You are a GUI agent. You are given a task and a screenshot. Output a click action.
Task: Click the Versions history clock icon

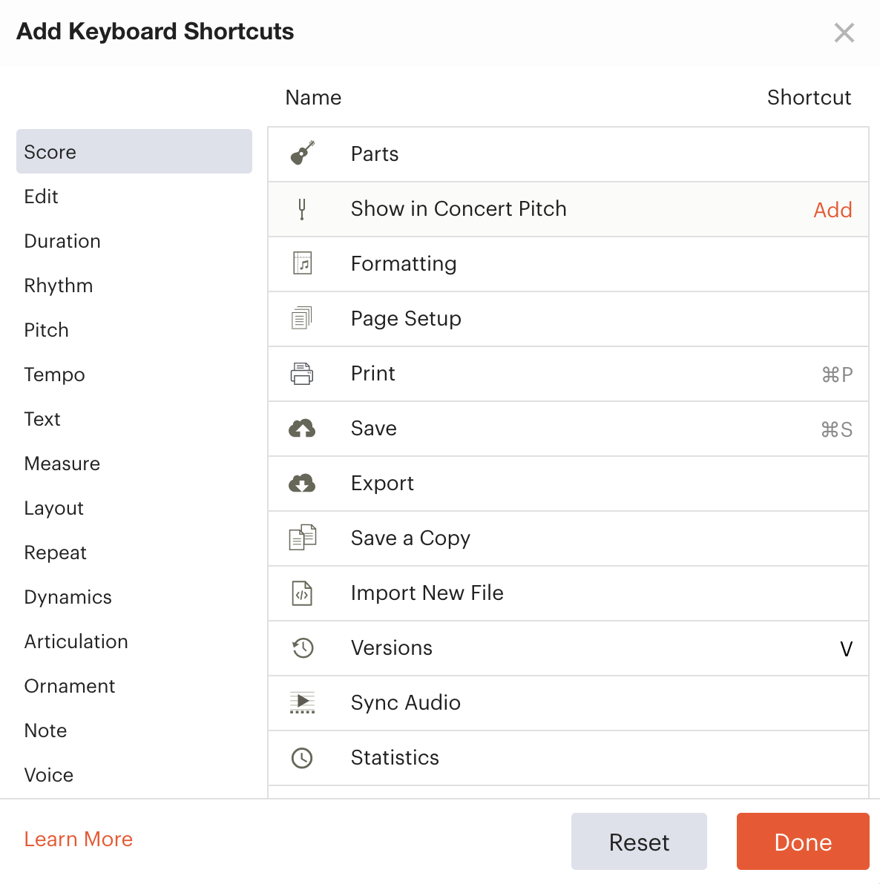(302, 647)
